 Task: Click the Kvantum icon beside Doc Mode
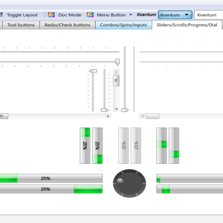tap(51, 14)
